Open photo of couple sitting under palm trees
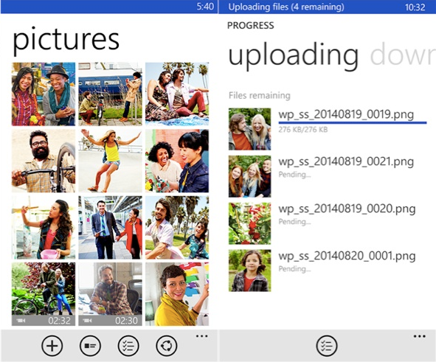 177,94
